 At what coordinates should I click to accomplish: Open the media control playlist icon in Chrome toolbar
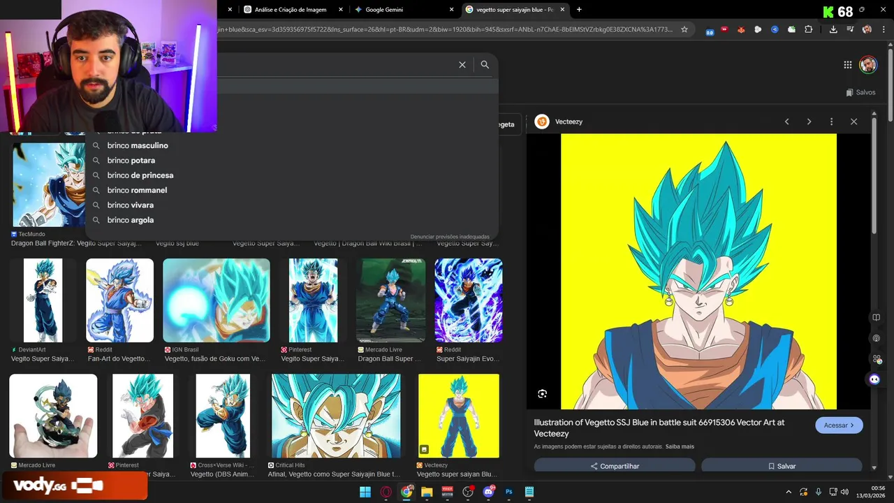click(850, 29)
